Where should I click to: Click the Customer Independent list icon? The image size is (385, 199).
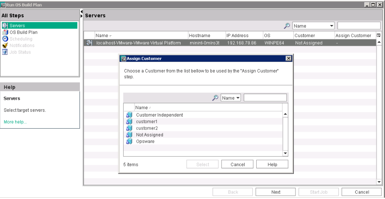(129, 115)
